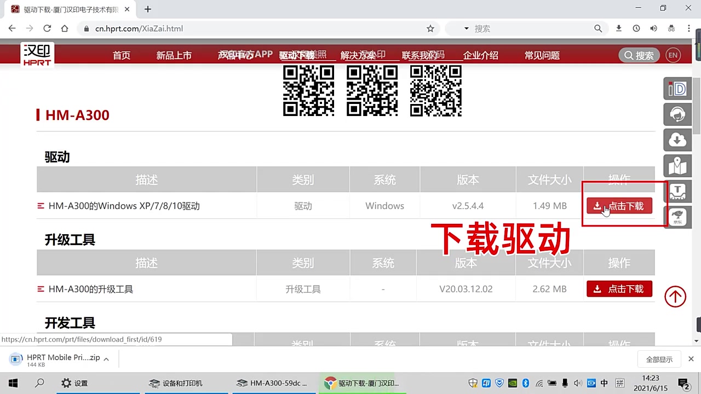The image size is (701, 394).
Task: Click the first QR code image
Action: click(x=308, y=91)
